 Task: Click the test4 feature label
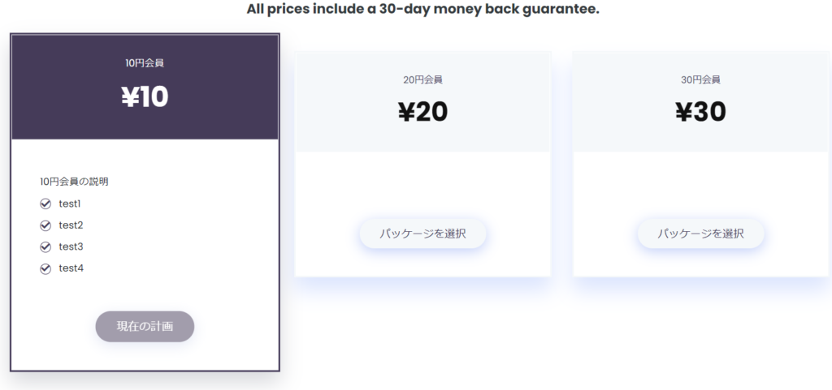[x=71, y=268]
